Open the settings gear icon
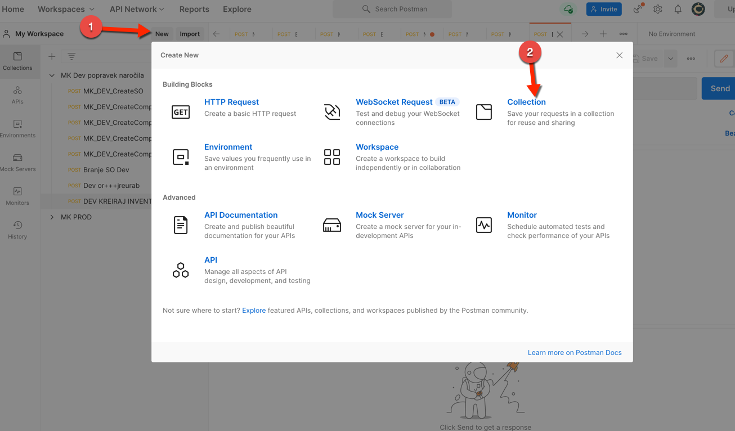Image resolution: width=735 pixels, height=431 pixels. pyautogui.click(x=658, y=9)
